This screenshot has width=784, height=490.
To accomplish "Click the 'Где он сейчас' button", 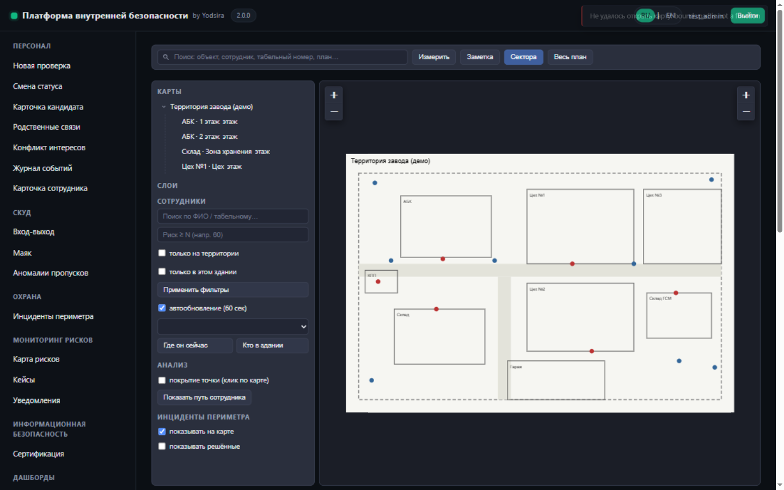I will [195, 346].
